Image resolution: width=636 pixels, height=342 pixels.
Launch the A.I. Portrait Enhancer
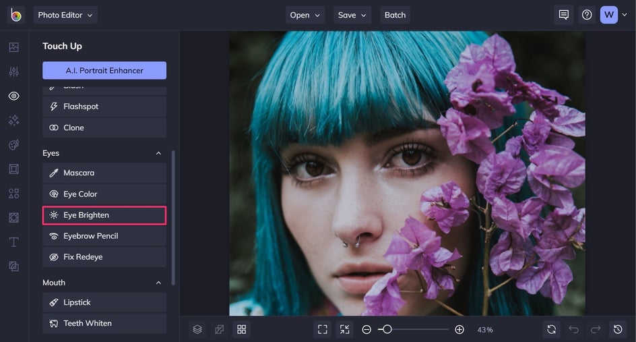(104, 70)
